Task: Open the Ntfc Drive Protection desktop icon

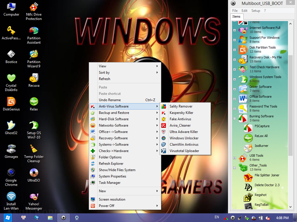Action: (x=34, y=11)
